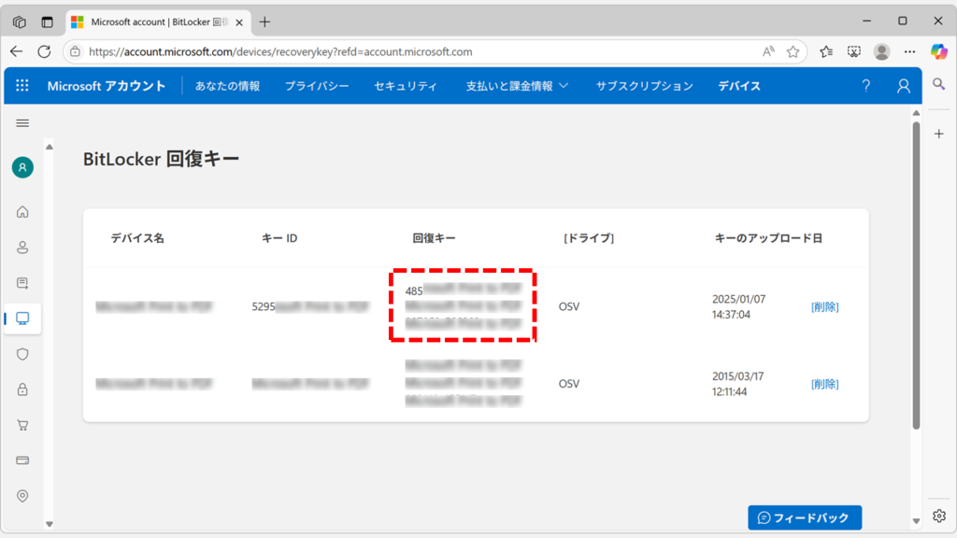Click the sidebar scroll up arrow

point(50,147)
